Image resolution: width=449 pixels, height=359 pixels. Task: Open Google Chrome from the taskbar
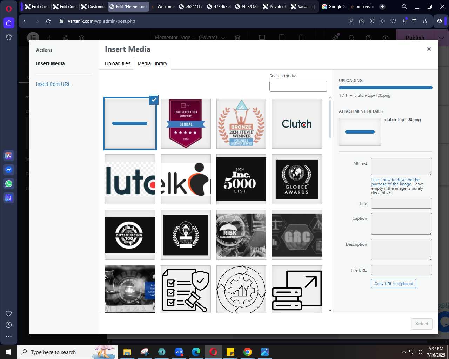point(248,352)
